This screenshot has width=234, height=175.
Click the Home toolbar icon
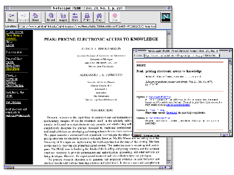35,17
